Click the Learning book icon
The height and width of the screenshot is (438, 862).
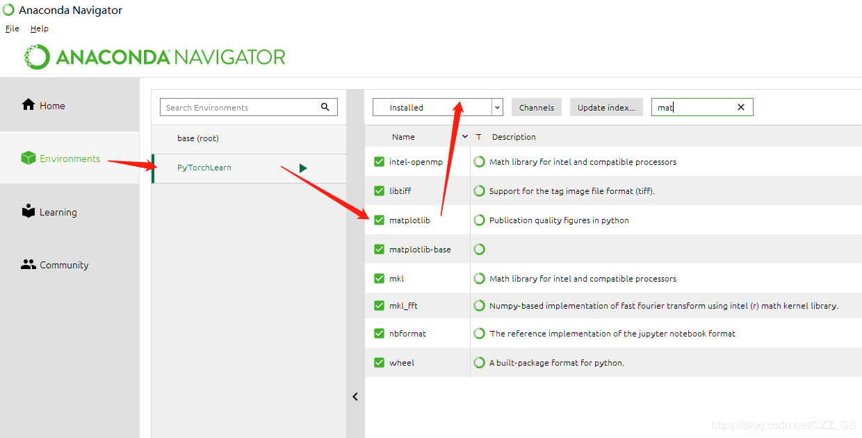(29, 211)
